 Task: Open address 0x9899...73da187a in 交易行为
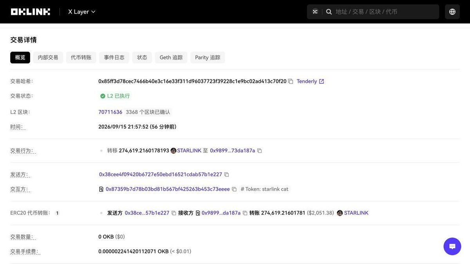pyautogui.click(x=232, y=151)
